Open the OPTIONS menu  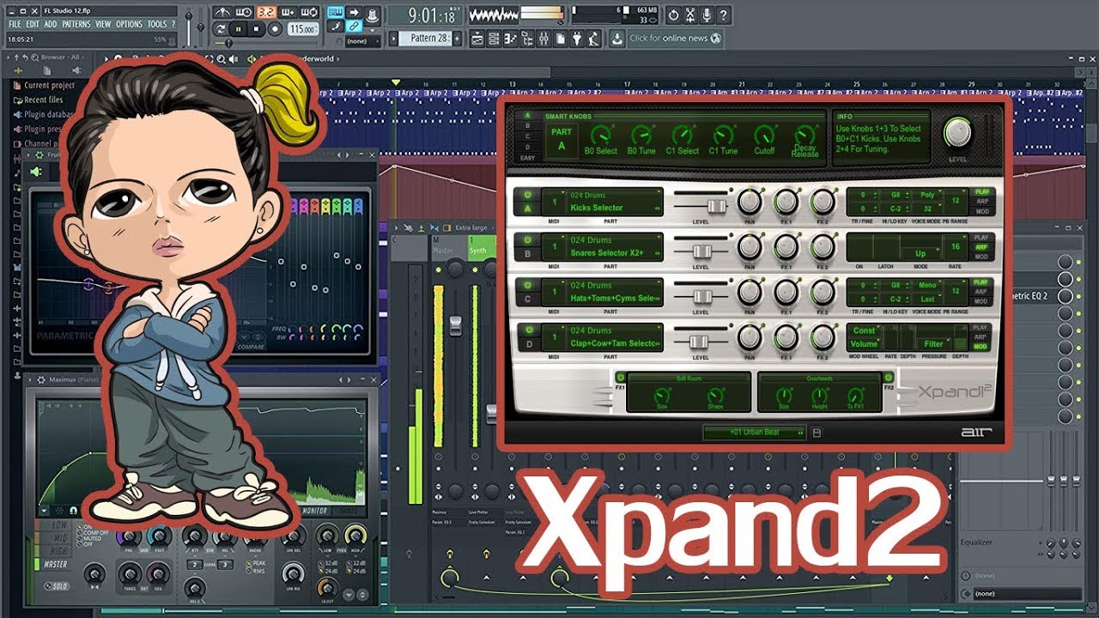(x=129, y=24)
